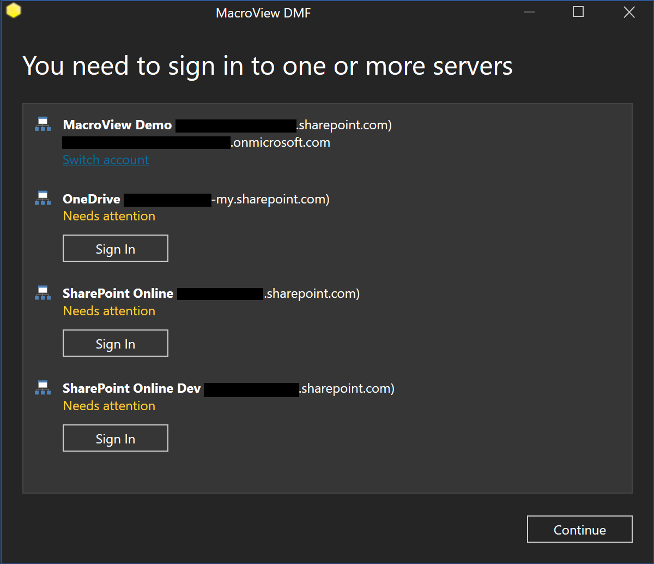Open the Switch account link

tap(106, 160)
